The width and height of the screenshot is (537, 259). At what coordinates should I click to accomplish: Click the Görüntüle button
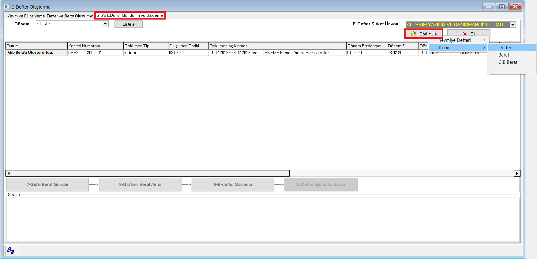pos(424,34)
